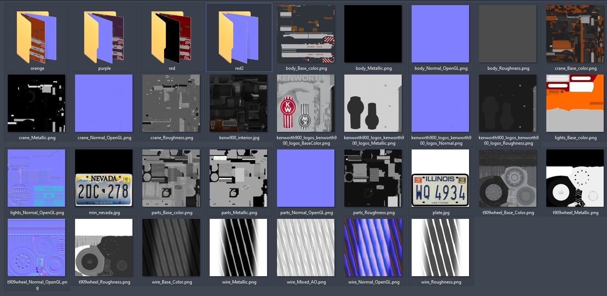Screen dimensions: 607x296
Task: Click the 'wire_Roughness.png' file name
Action: tap(441, 282)
